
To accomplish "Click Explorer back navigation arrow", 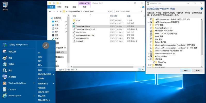I will (50, 12).
